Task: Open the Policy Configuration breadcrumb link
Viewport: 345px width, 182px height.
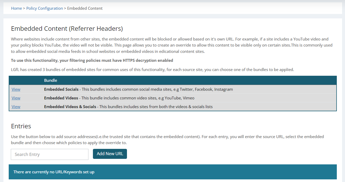Action: pyautogui.click(x=45, y=8)
